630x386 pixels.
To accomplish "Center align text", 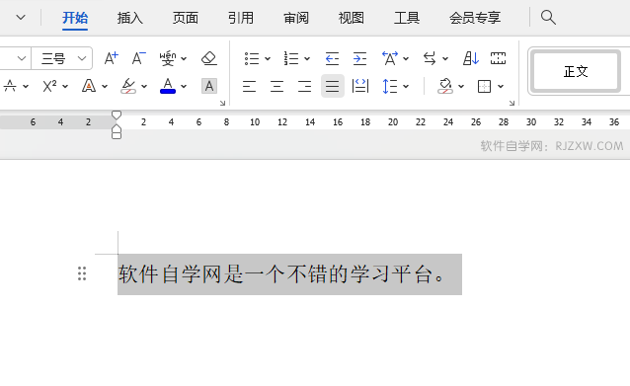I will point(276,86).
